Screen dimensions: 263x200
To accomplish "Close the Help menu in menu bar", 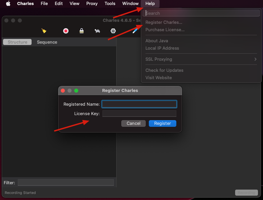I will (x=150, y=3).
